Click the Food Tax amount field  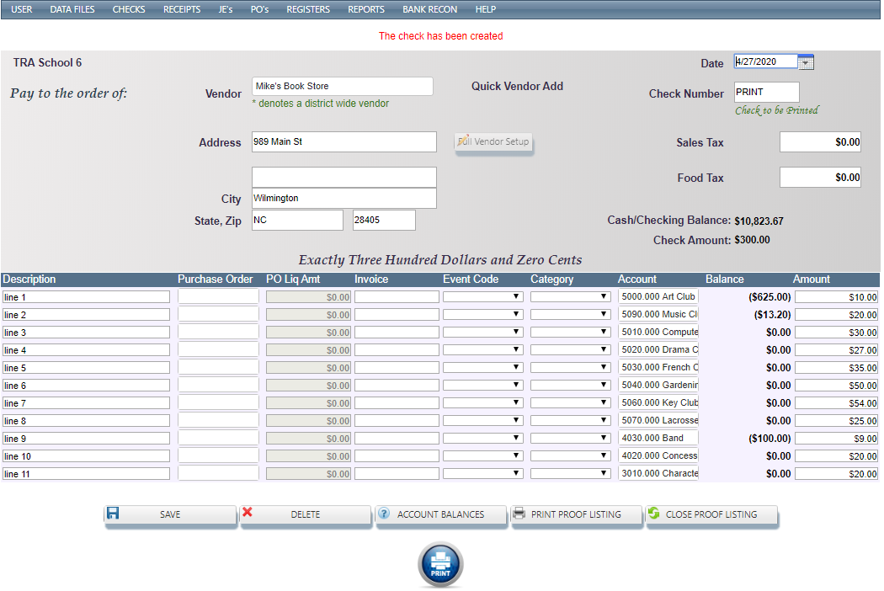point(820,178)
